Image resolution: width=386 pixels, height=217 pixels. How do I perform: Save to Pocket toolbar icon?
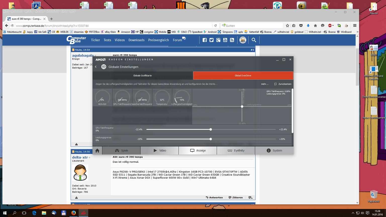[301, 26]
